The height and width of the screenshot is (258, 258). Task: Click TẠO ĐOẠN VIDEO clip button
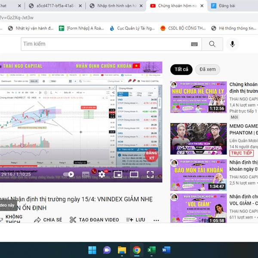point(94,220)
